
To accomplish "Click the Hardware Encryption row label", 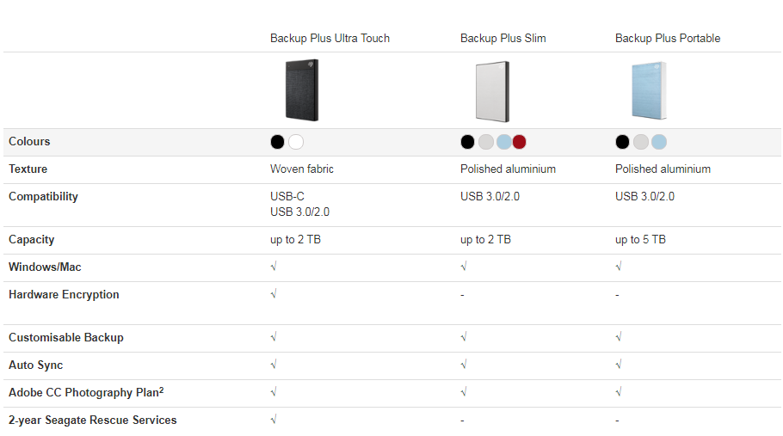I will pos(64,295).
